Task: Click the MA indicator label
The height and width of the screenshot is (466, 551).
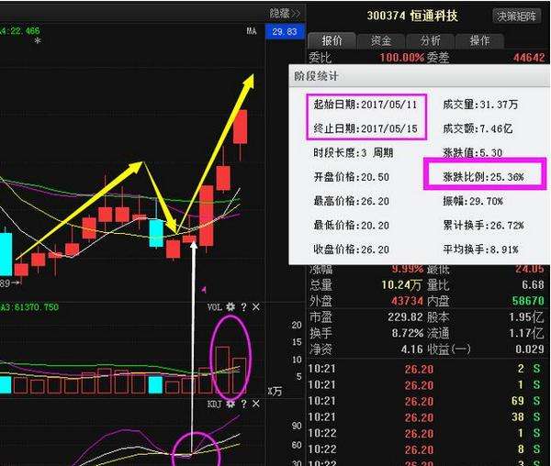Action: [x=251, y=31]
